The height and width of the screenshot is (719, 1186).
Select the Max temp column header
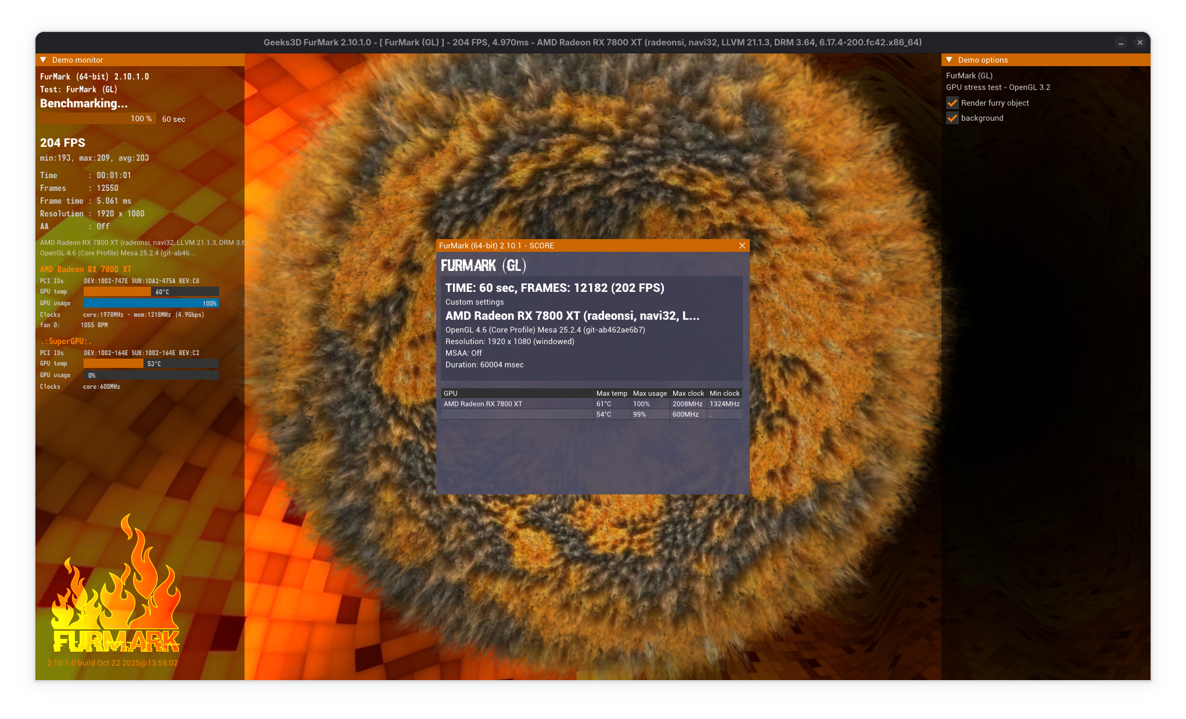point(612,393)
